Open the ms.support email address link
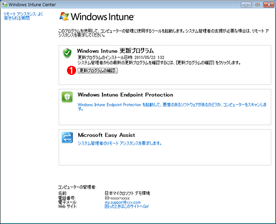Viewport: 276px width, 224px height. coord(123,202)
